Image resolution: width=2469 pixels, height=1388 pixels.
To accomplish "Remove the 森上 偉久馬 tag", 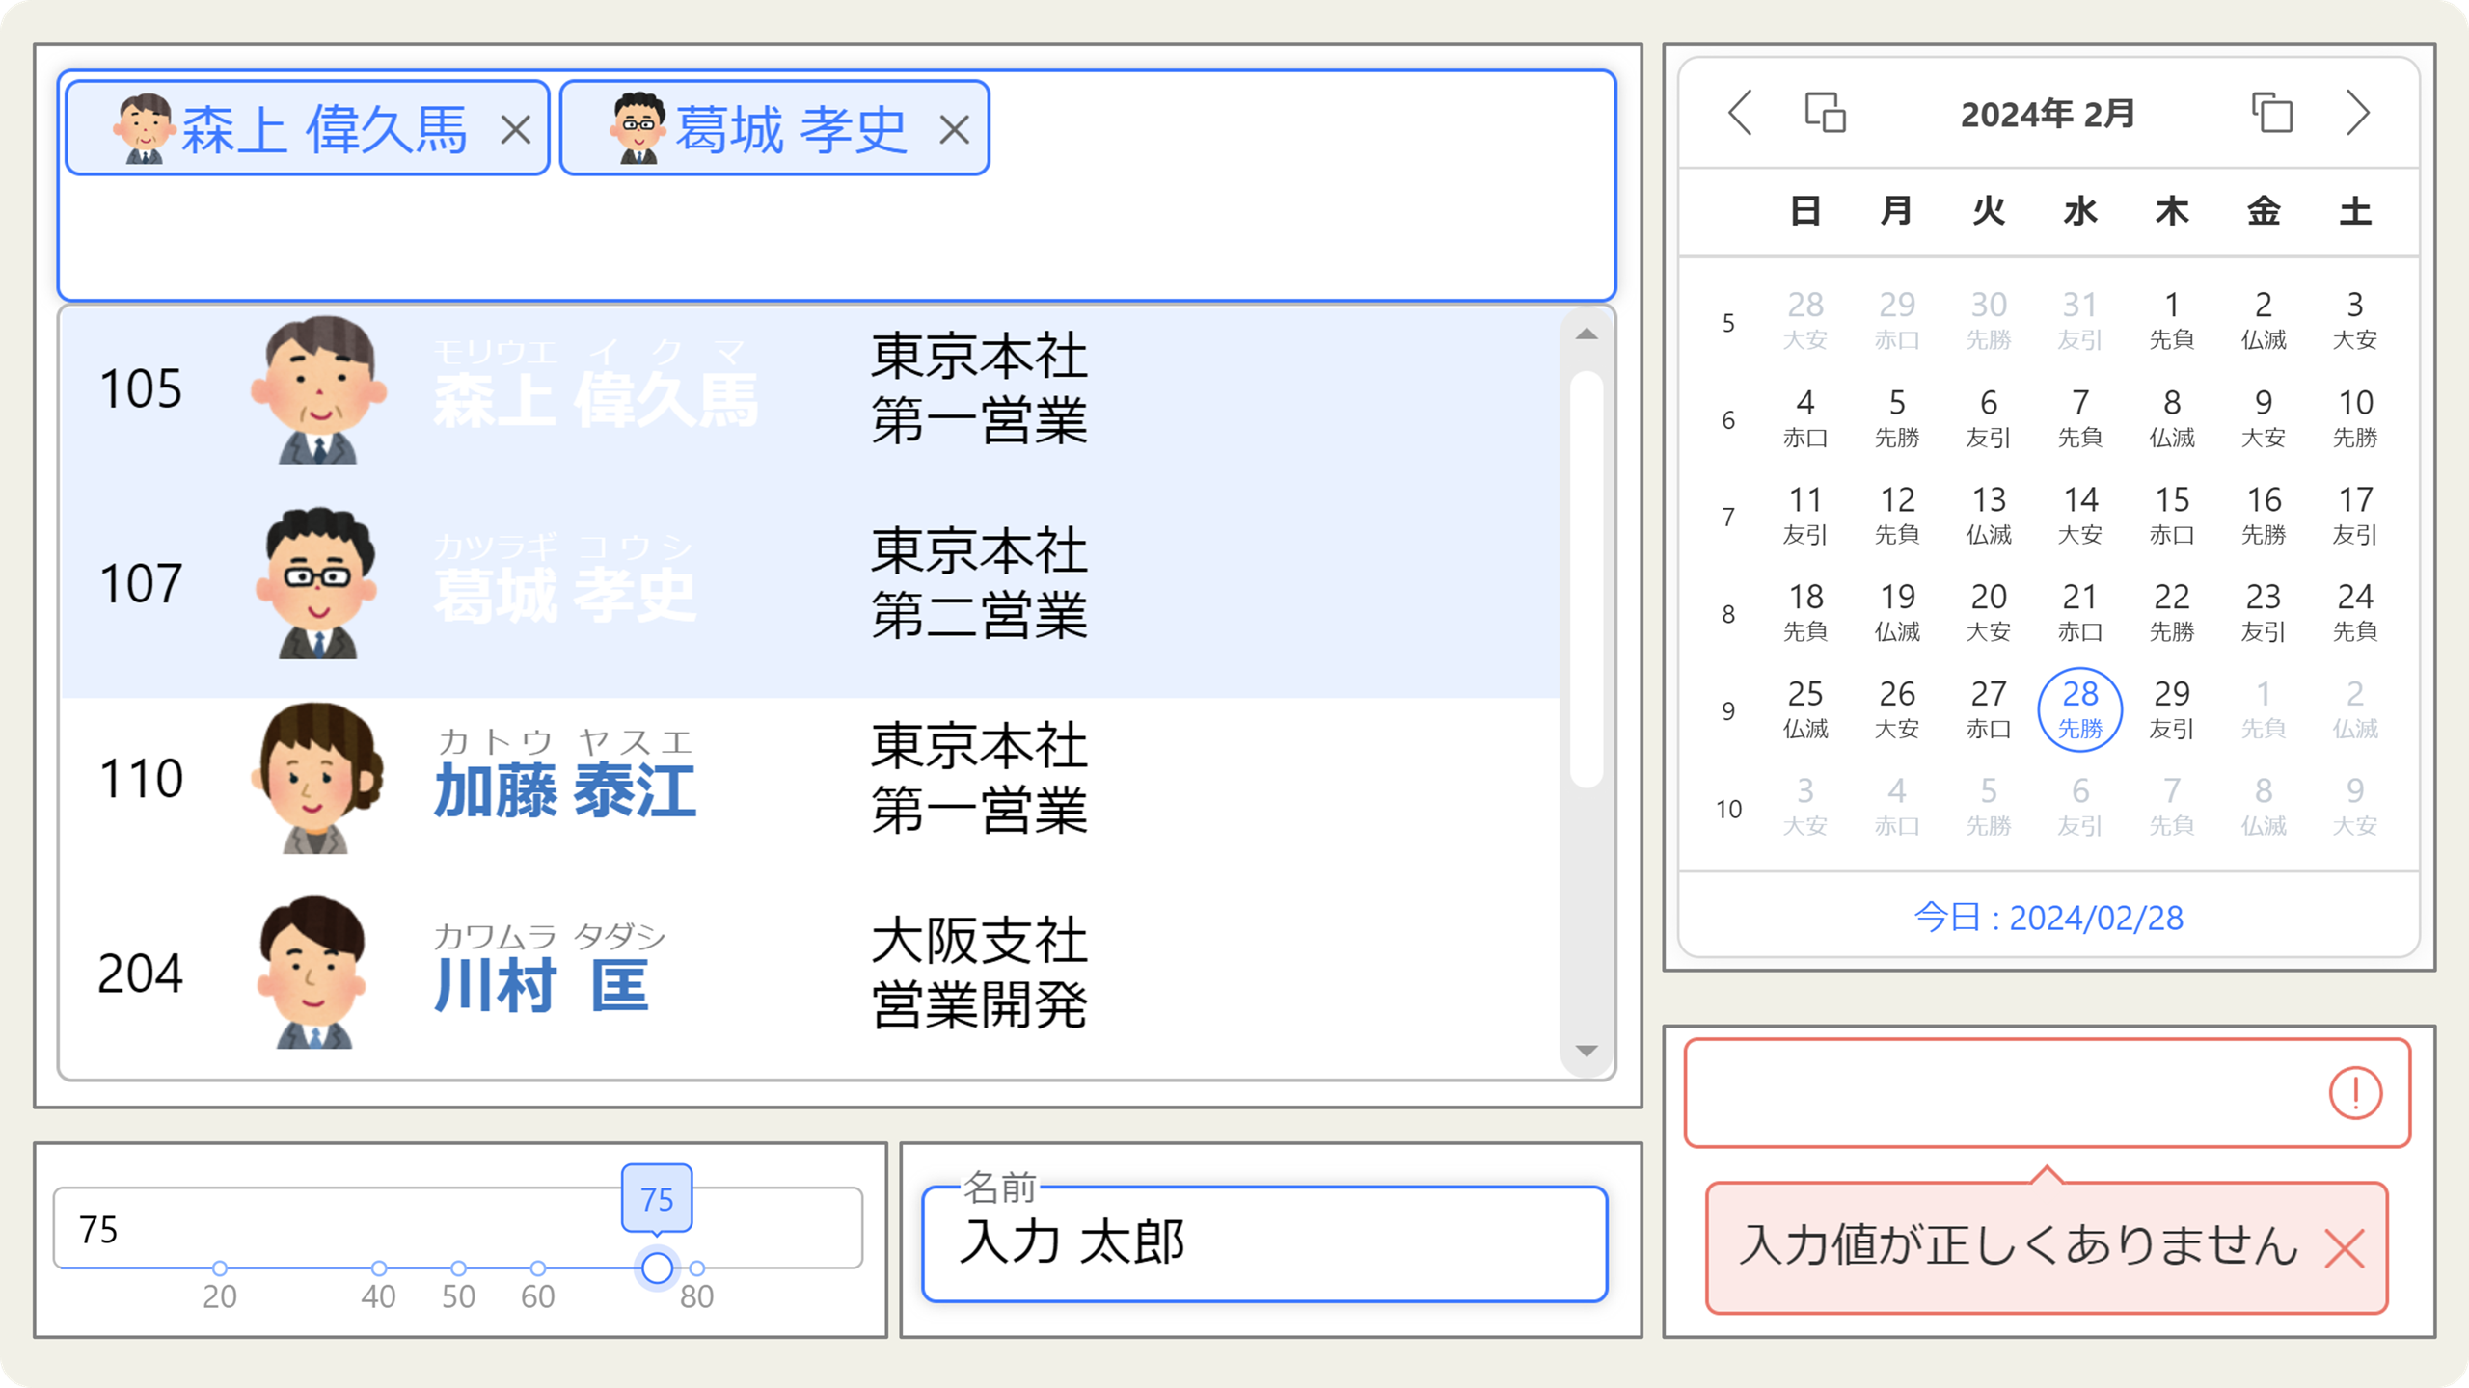I will [x=516, y=129].
